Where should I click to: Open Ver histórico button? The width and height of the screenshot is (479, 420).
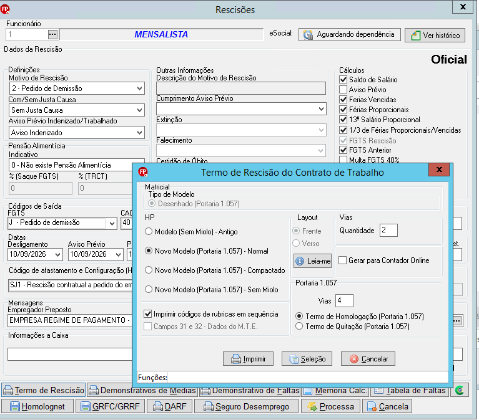coord(435,36)
